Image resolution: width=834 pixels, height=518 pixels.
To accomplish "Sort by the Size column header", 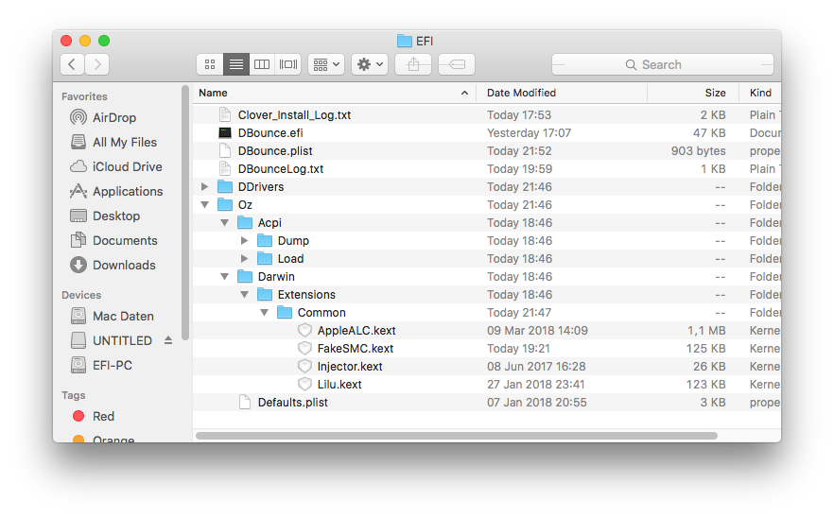I will (x=693, y=93).
